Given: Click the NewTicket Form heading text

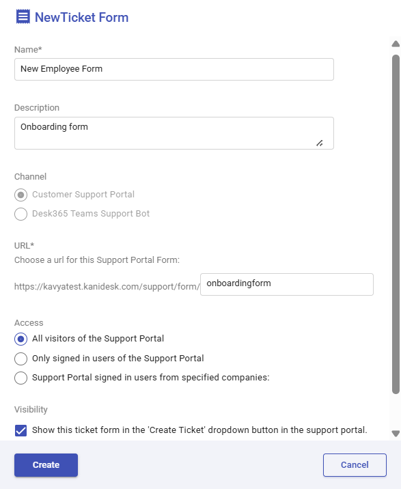Looking at the screenshot, I should [81, 17].
